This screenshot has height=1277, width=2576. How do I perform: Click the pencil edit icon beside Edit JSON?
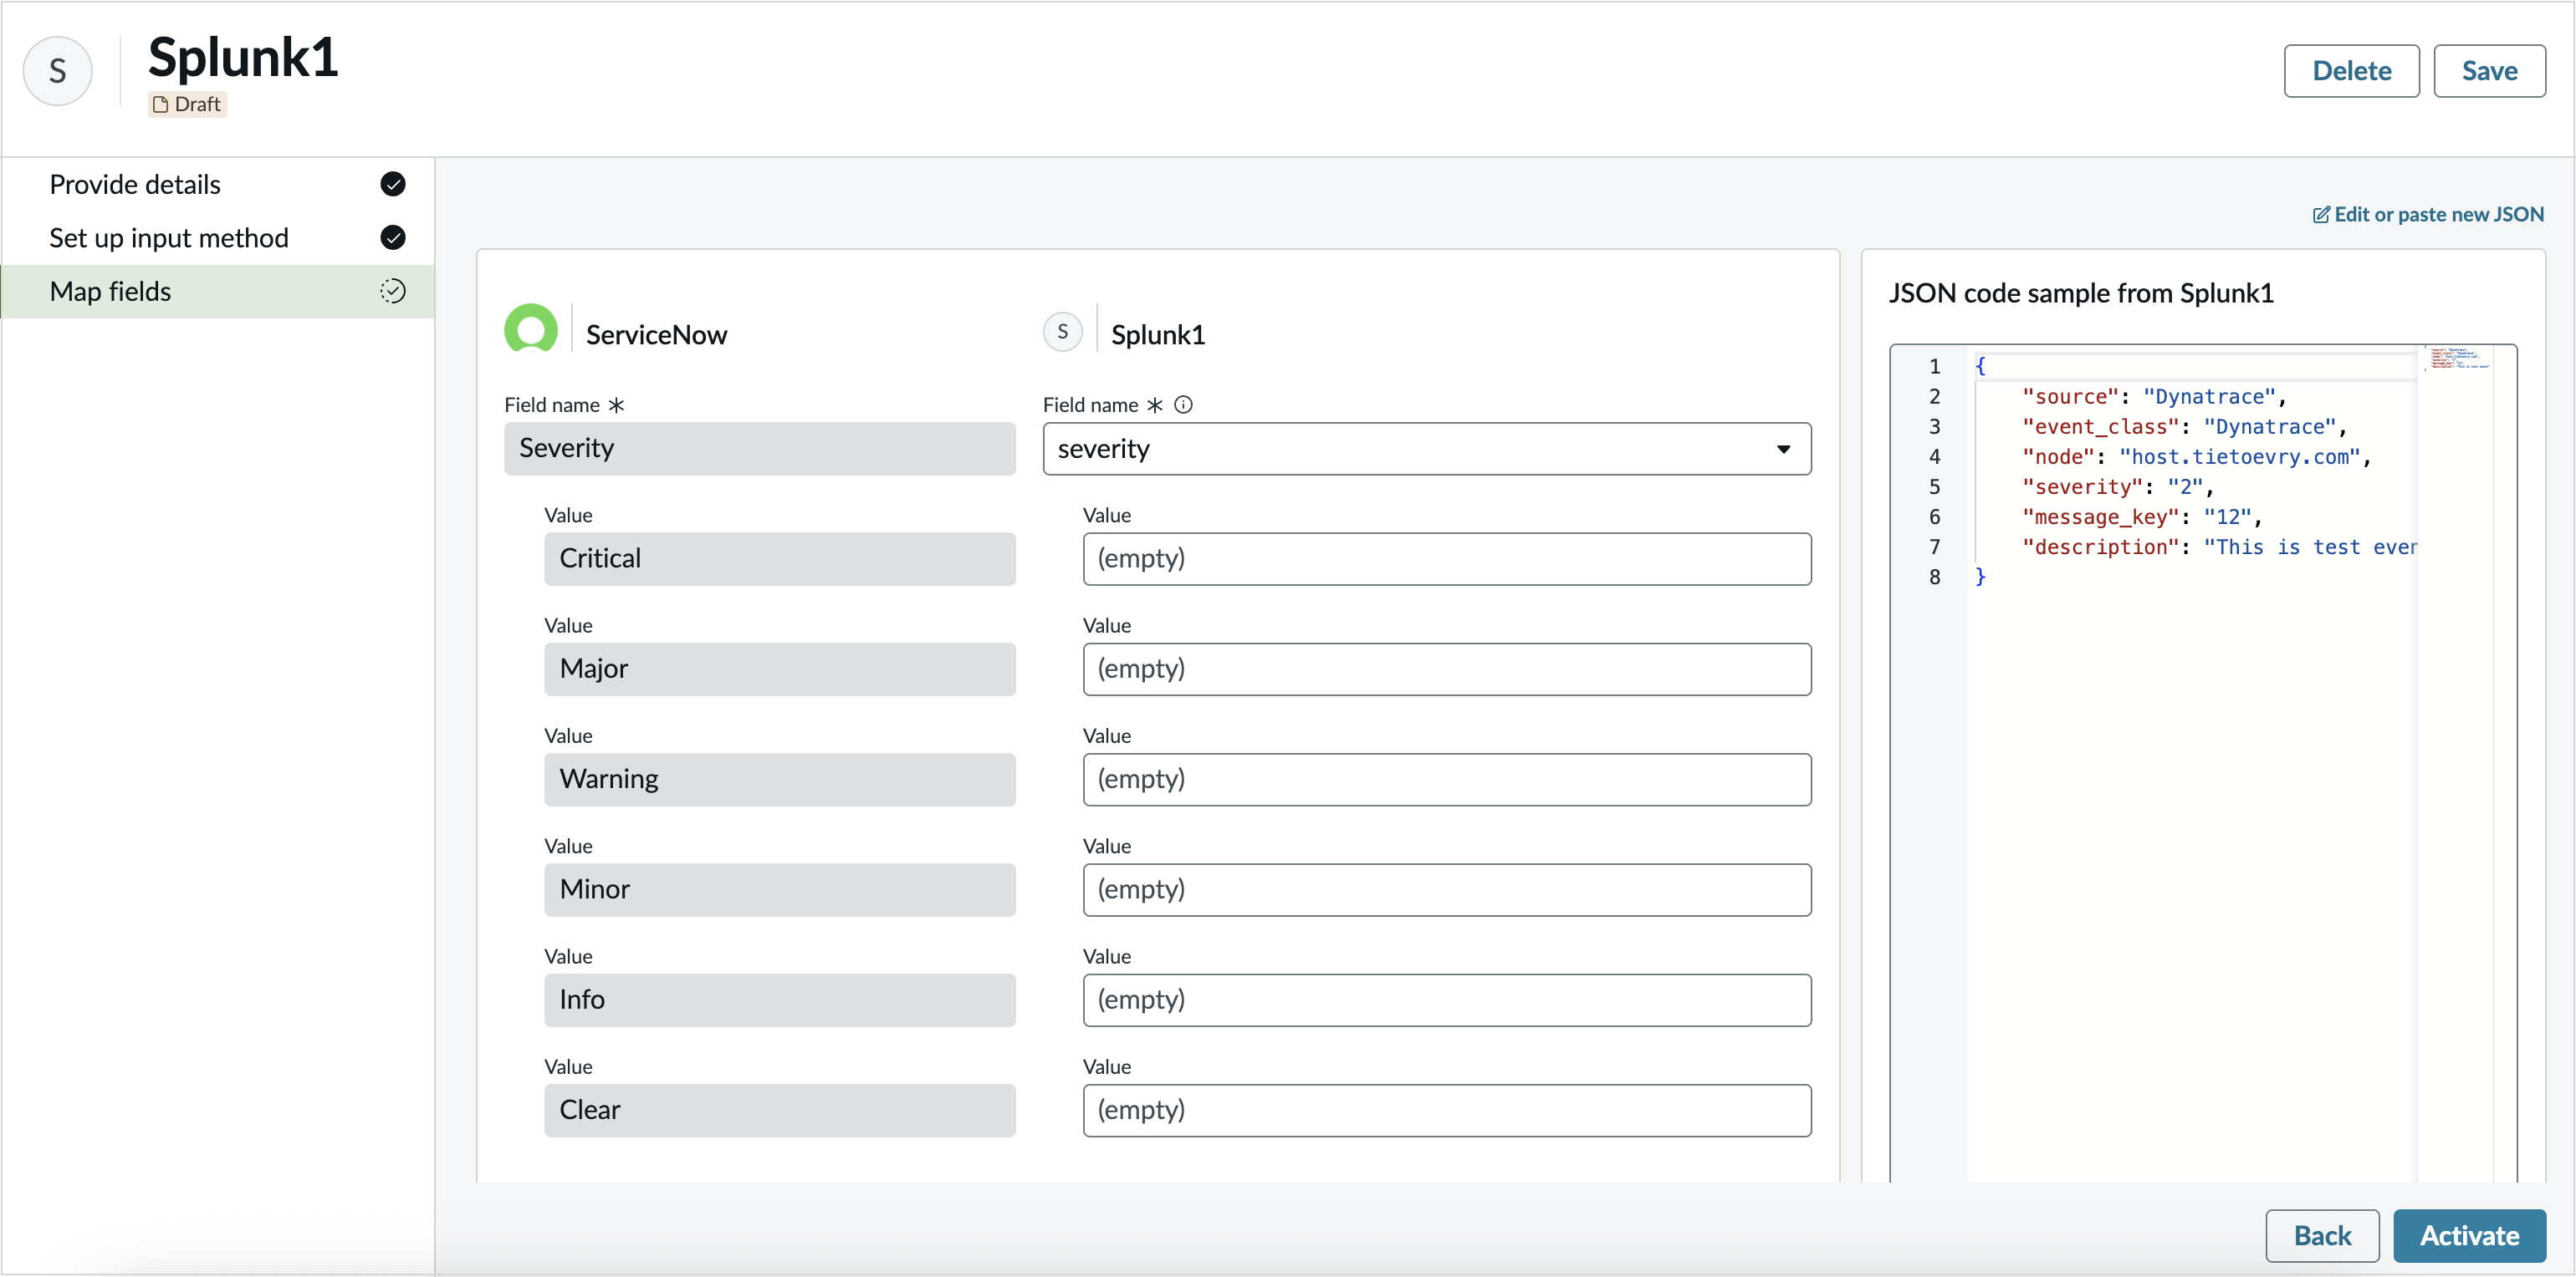(2321, 215)
